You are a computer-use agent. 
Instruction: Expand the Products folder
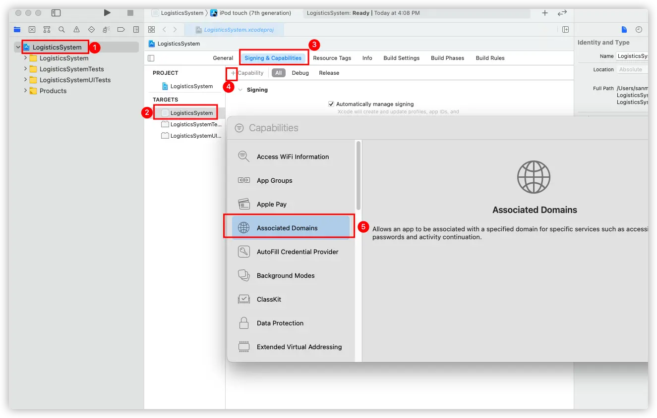click(25, 91)
